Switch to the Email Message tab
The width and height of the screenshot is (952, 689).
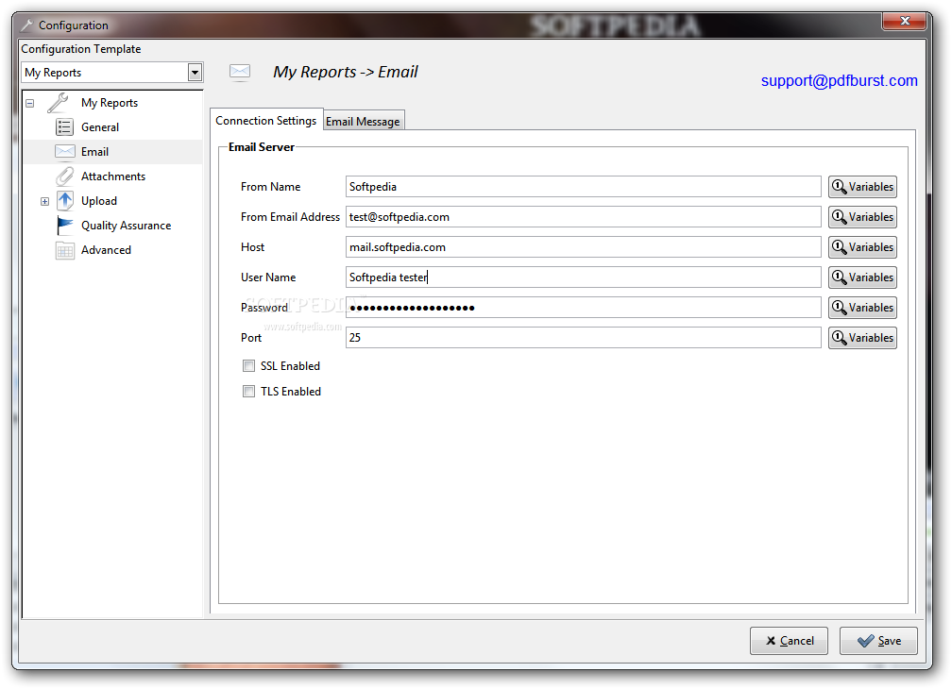click(x=363, y=122)
